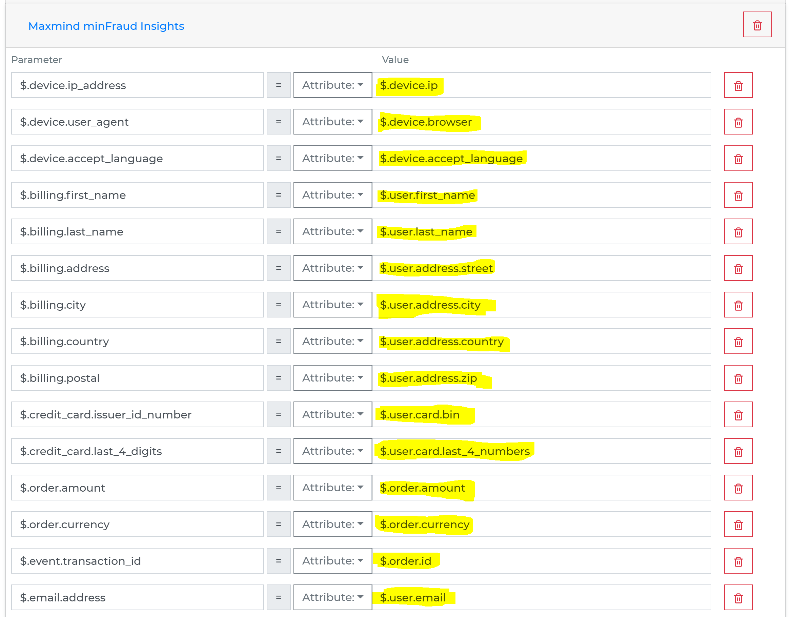Open Attribute dropdown for $.device.ip_address

332,85
